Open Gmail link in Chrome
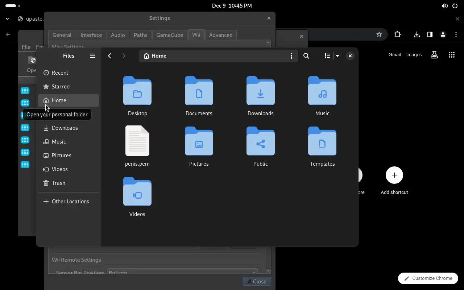The height and width of the screenshot is (290, 464). [394, 55]
